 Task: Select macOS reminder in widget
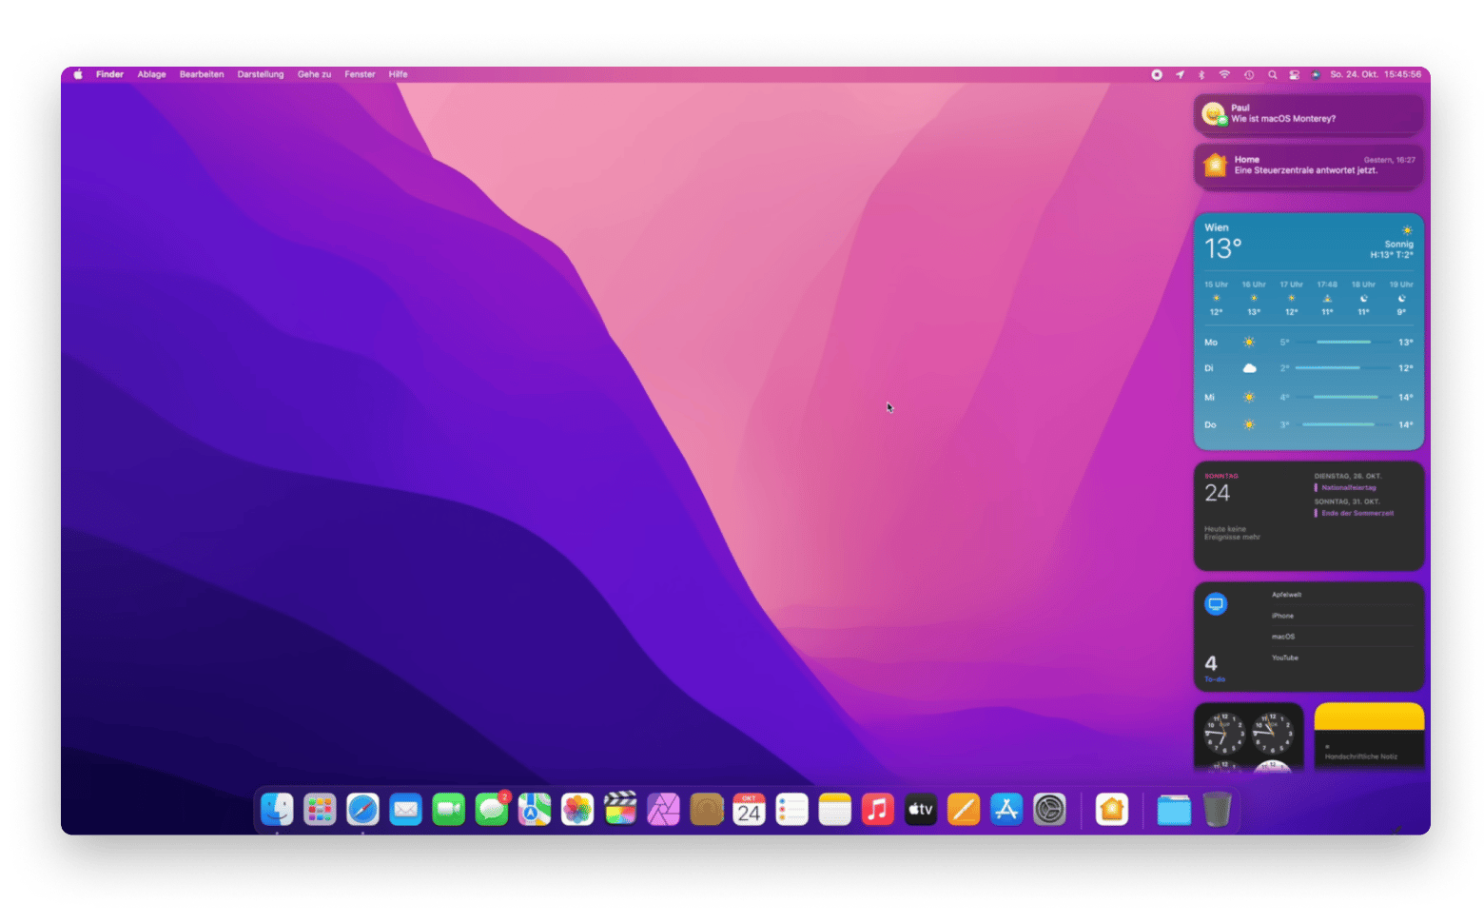[1283, 637]
